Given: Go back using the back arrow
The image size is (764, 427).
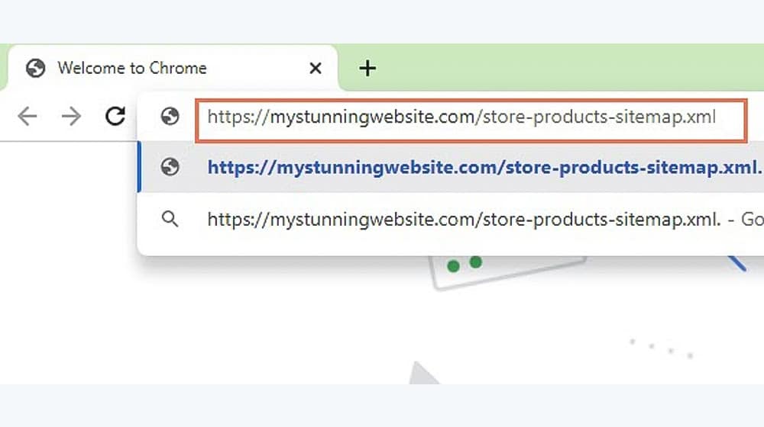Looking at the screenshot, I should [28, 116].
